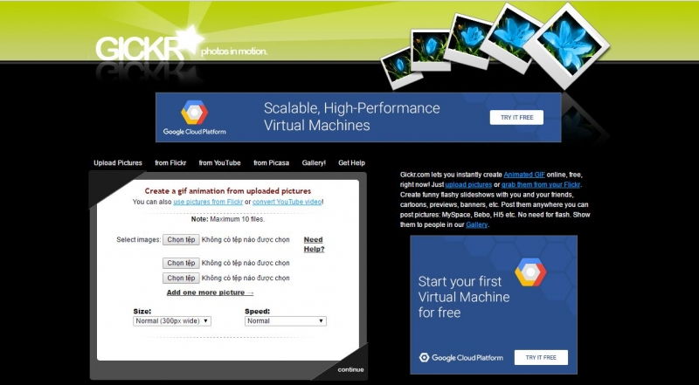The width and height of the screenshot is (699, 385).
Task: Click the Scalable, High-Performance Virtual Machines ad text
Action: pyautogui.click(x=352, y=117)
